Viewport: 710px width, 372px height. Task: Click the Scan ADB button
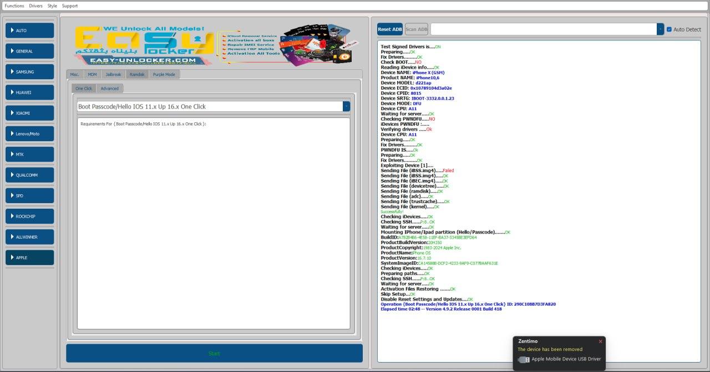(417, 29)
